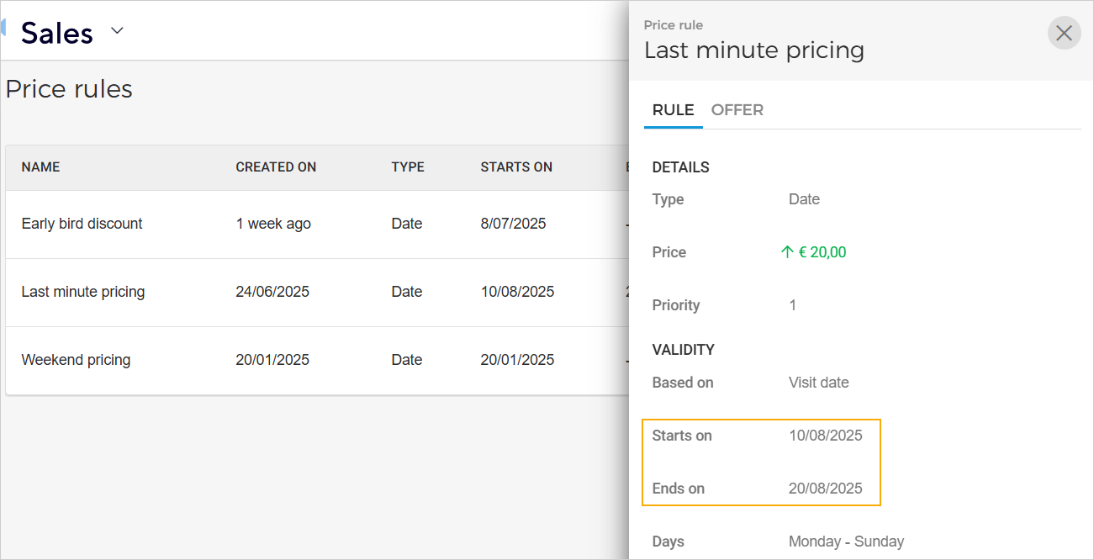Screen dimensions: 1094x560
Task: Sort by the NAME column header
Action: coord(40,167)
